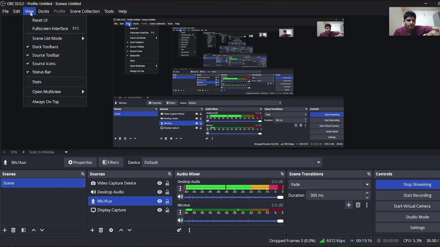Choose Always On Top menu entry
440x247 pixels.
coord(55,102)
